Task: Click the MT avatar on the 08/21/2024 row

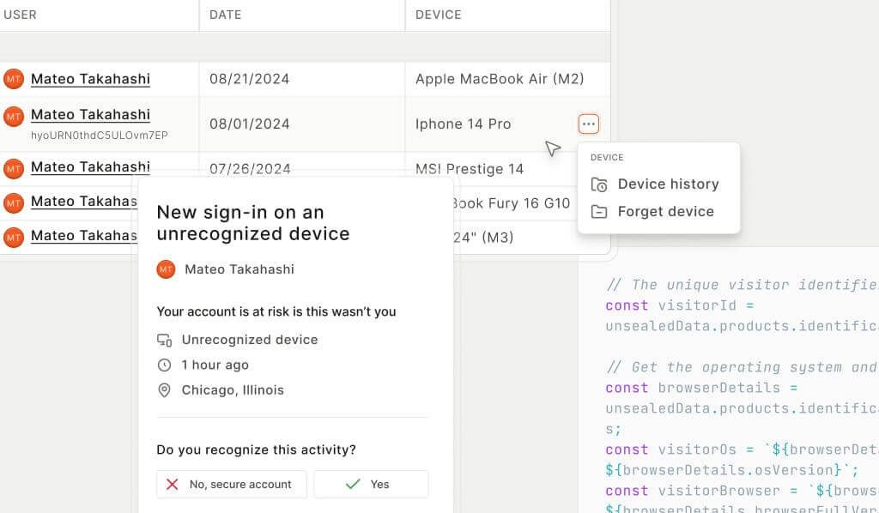Action: 13,79
